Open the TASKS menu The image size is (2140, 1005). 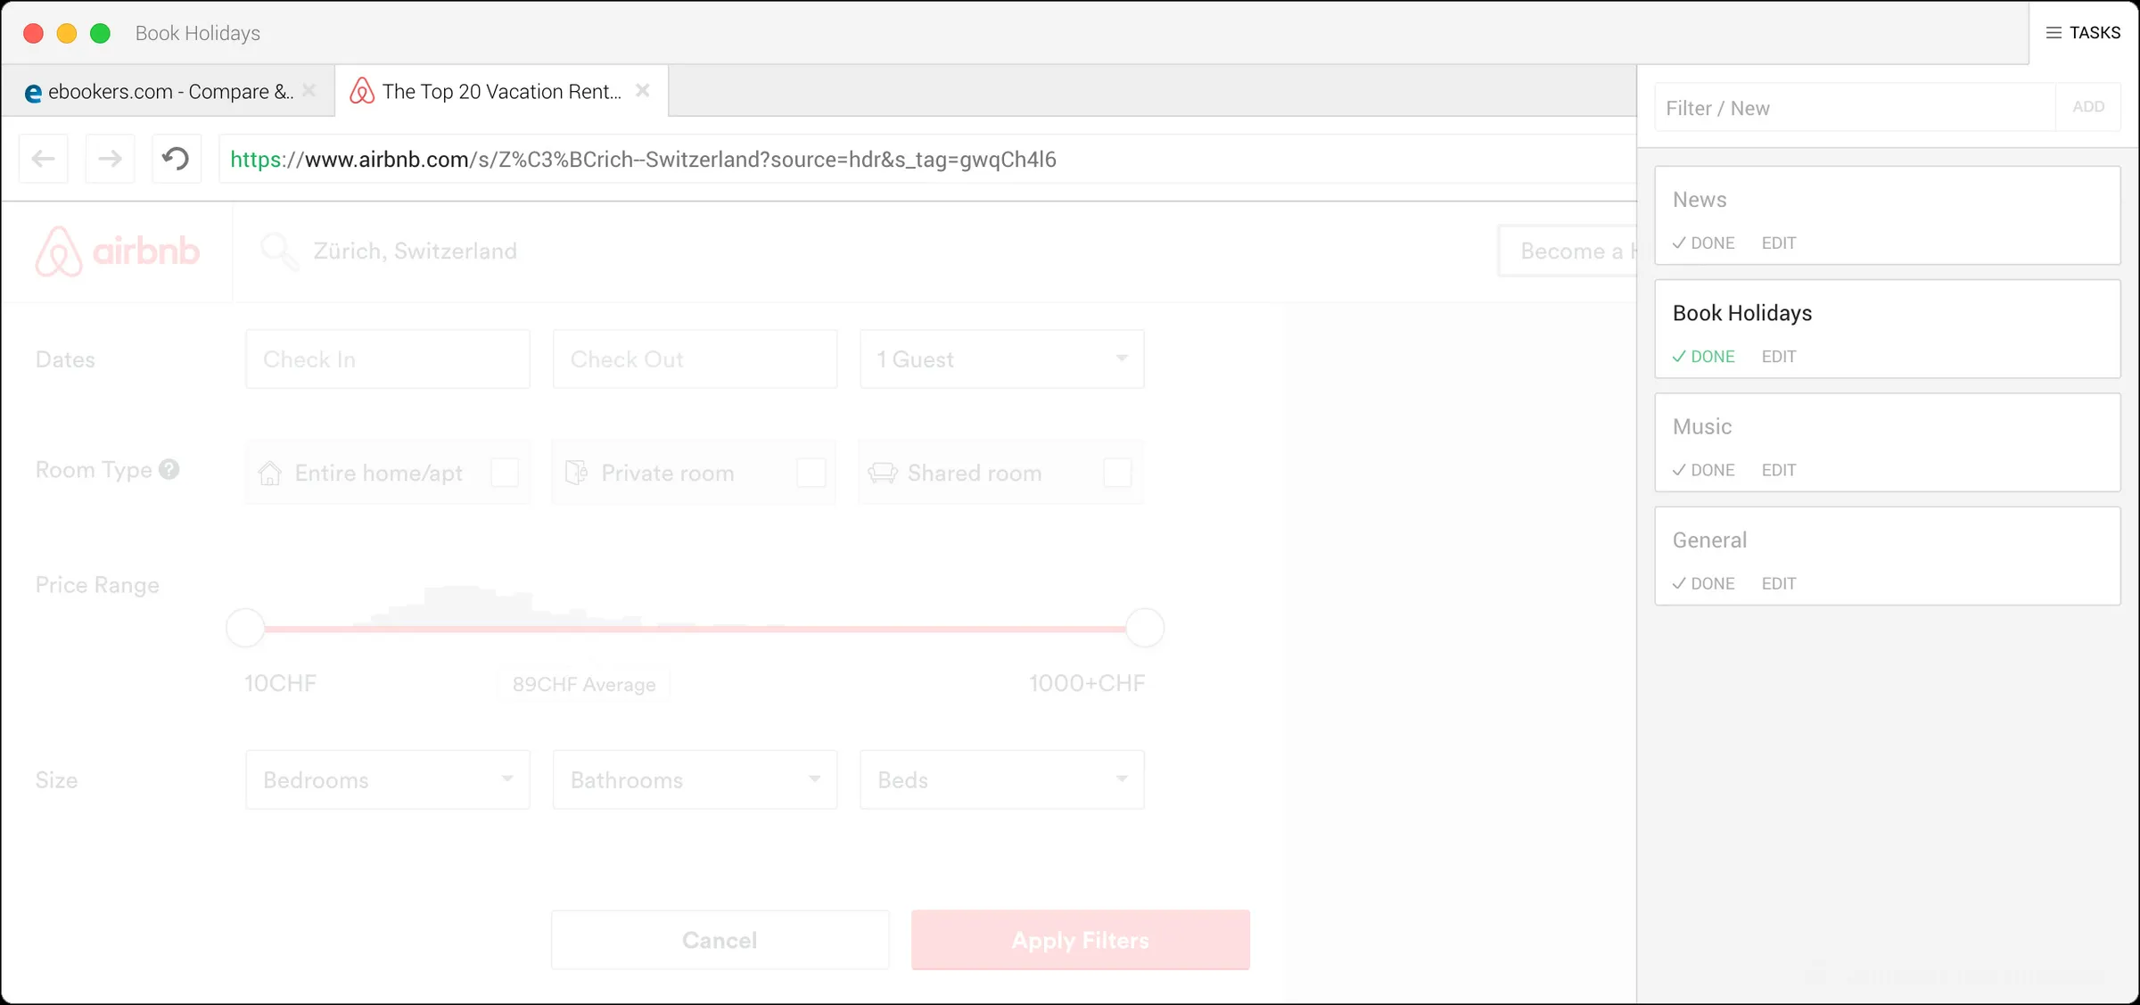[2085, 32]
